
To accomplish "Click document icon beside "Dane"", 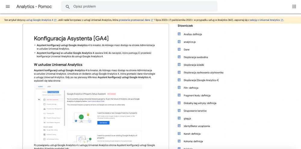I will (179, 49).
